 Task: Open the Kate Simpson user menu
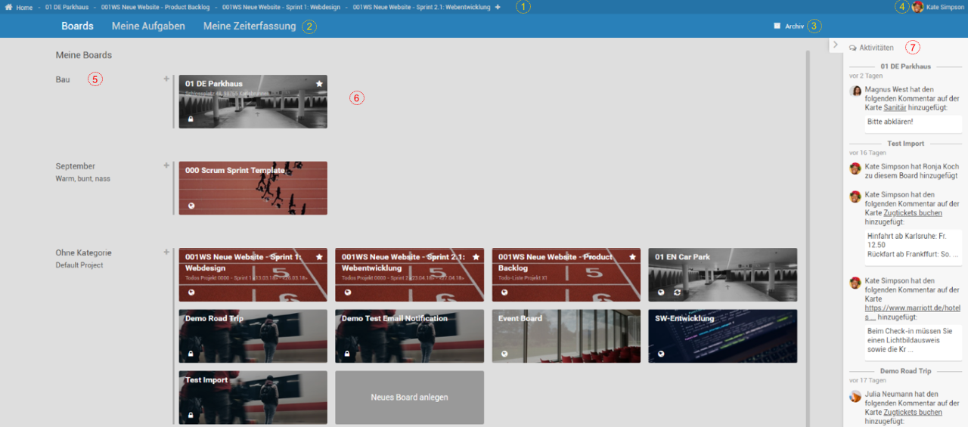coord(945,7)
